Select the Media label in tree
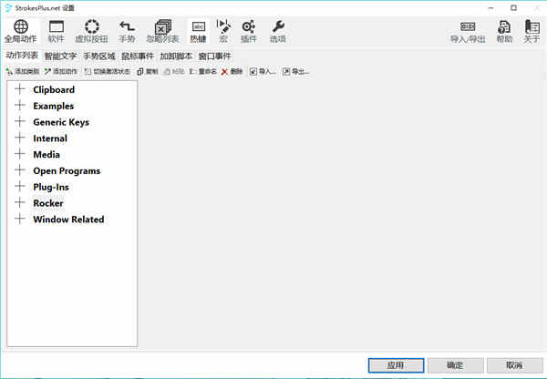The width and height of the screenshot is (547, 379). (x=46, y=155)
